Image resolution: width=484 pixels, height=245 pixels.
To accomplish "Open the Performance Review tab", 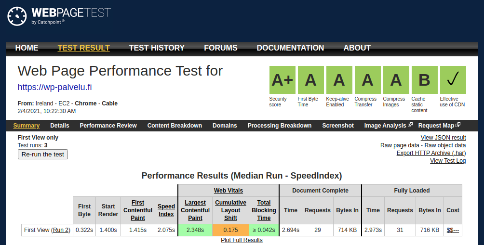I will point(108,126).
